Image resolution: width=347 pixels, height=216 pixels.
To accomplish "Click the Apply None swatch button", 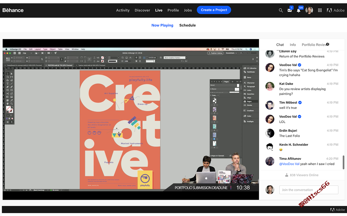I will [12, 119].
